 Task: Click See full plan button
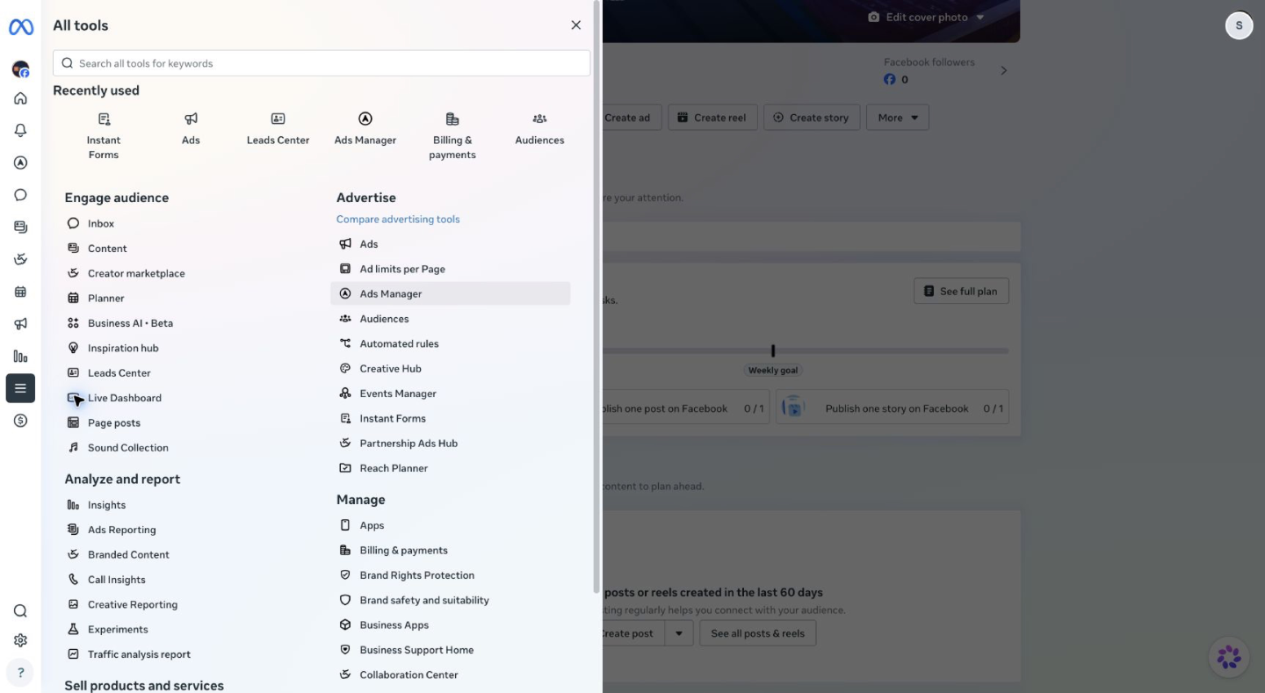(961, 292)
